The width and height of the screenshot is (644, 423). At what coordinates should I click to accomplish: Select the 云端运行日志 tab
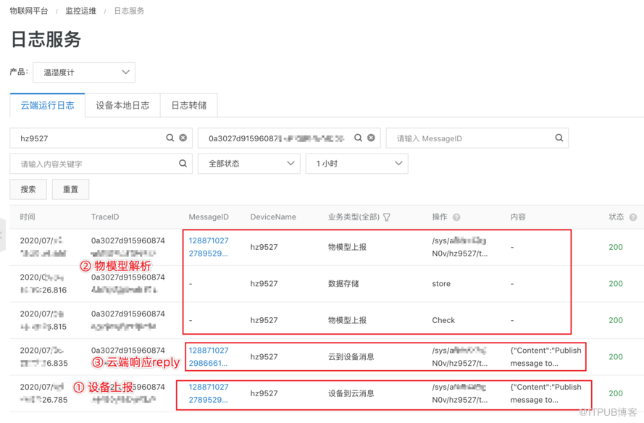point(47,106)
